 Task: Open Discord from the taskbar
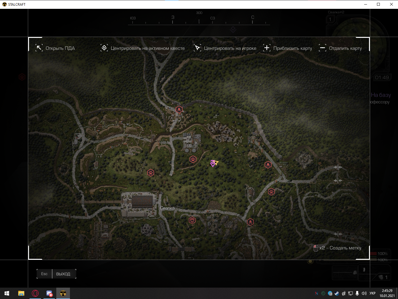(49, 293)
